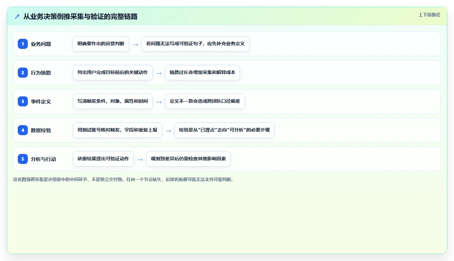
Task: Select step number badge 2
Action: pos(23,73)
